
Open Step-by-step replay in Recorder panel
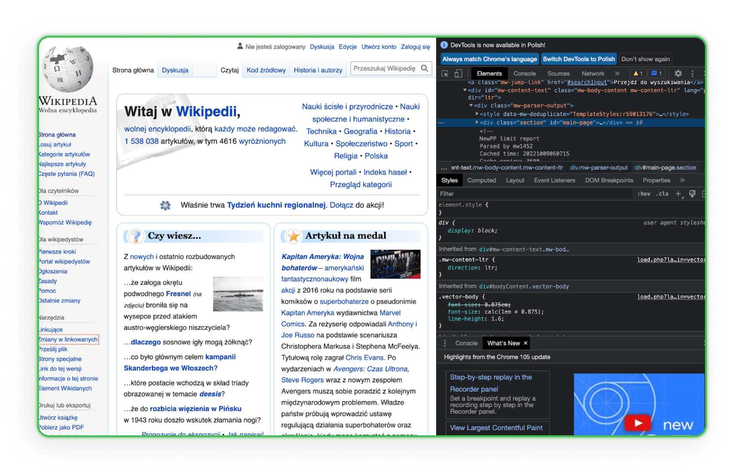coord(497,395)
